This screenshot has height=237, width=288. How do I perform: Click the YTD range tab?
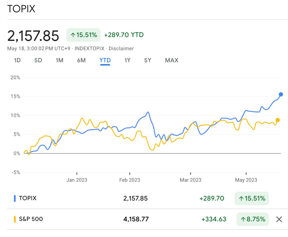tap(105, 60)
